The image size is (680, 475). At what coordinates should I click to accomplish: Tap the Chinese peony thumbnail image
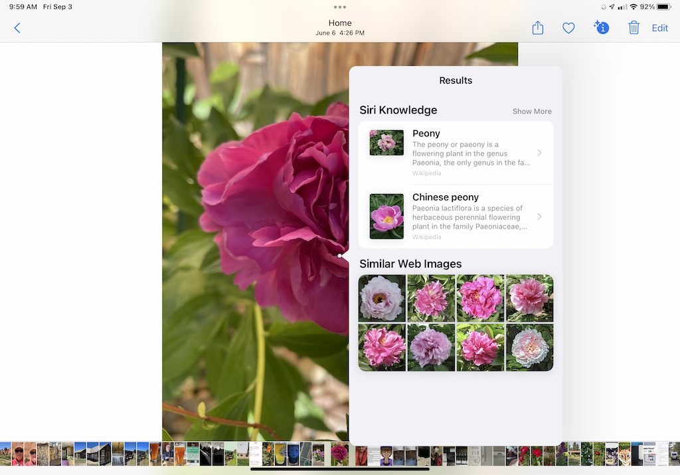pos(386,217)
